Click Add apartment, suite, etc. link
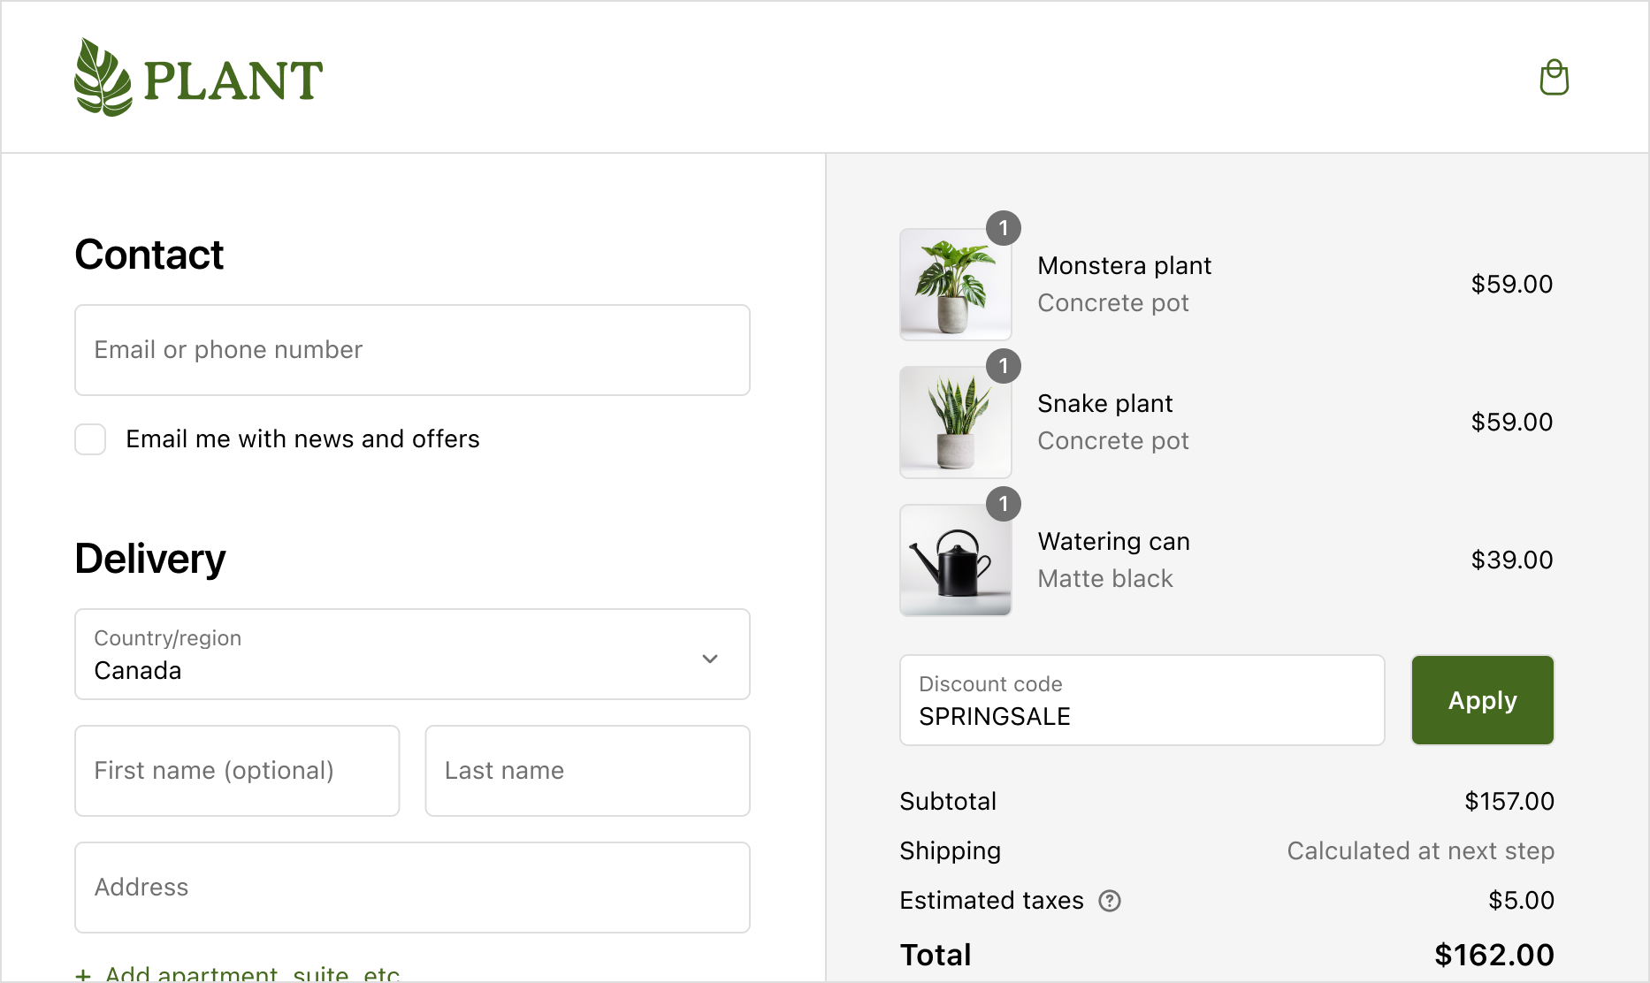Screen dimensions: 1650x983 pyautogui.click(x=252, y=973)
